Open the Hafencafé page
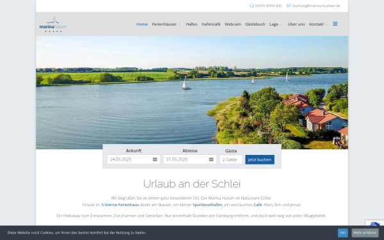The height and width of the screenshot is (240, 384). tap(211, 24)
